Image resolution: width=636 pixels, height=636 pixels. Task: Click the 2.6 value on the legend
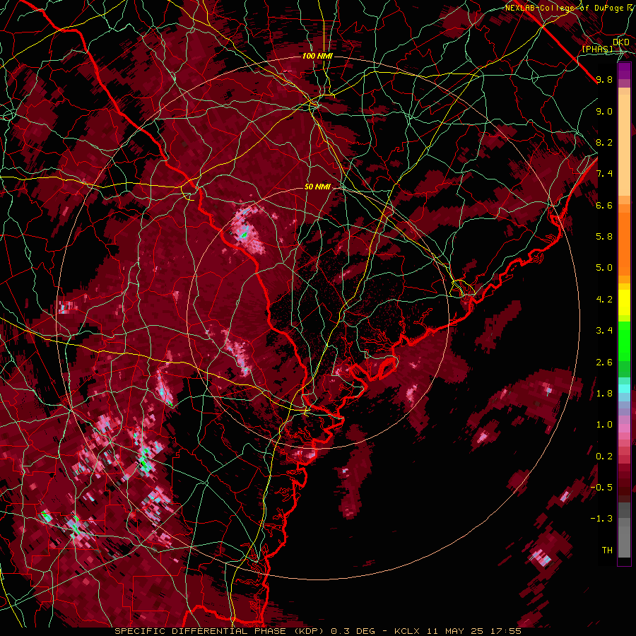pos(604,363)
